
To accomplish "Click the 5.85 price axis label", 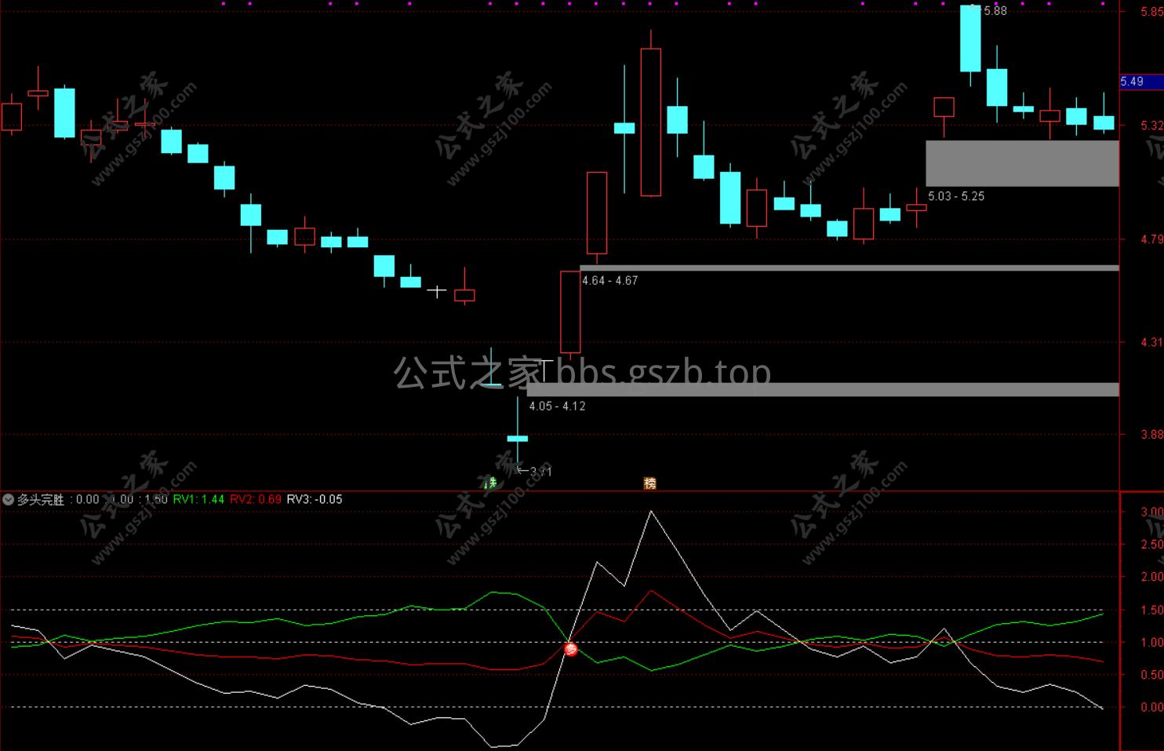I will point(1152,12).
